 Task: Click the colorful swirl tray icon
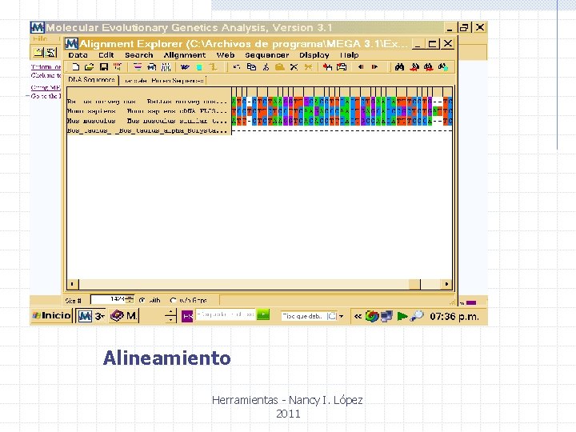372,316
